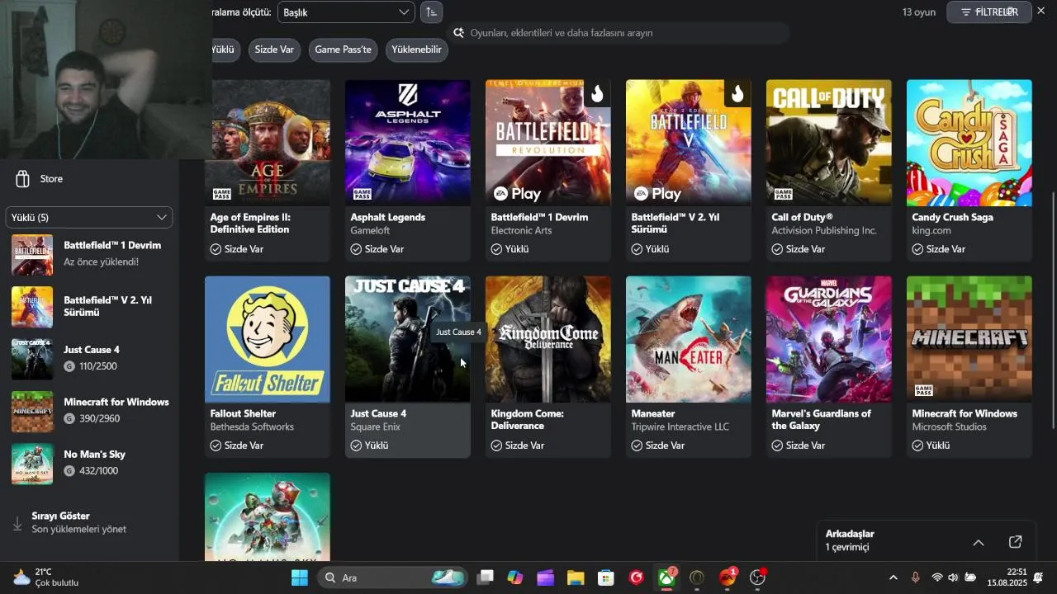Click the Candy Crush Saga title text
Viewport: 1057px width, 594px height.
point(952,217)
